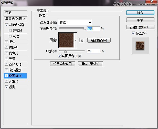This screenshot has height=129, width=158.
Task: Click the 不透明度 slider handle
Action: coord(84,29)
